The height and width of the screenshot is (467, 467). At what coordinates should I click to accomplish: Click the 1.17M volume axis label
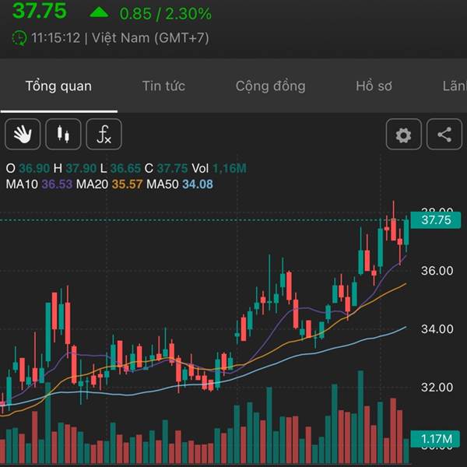(x=436, y=439)
